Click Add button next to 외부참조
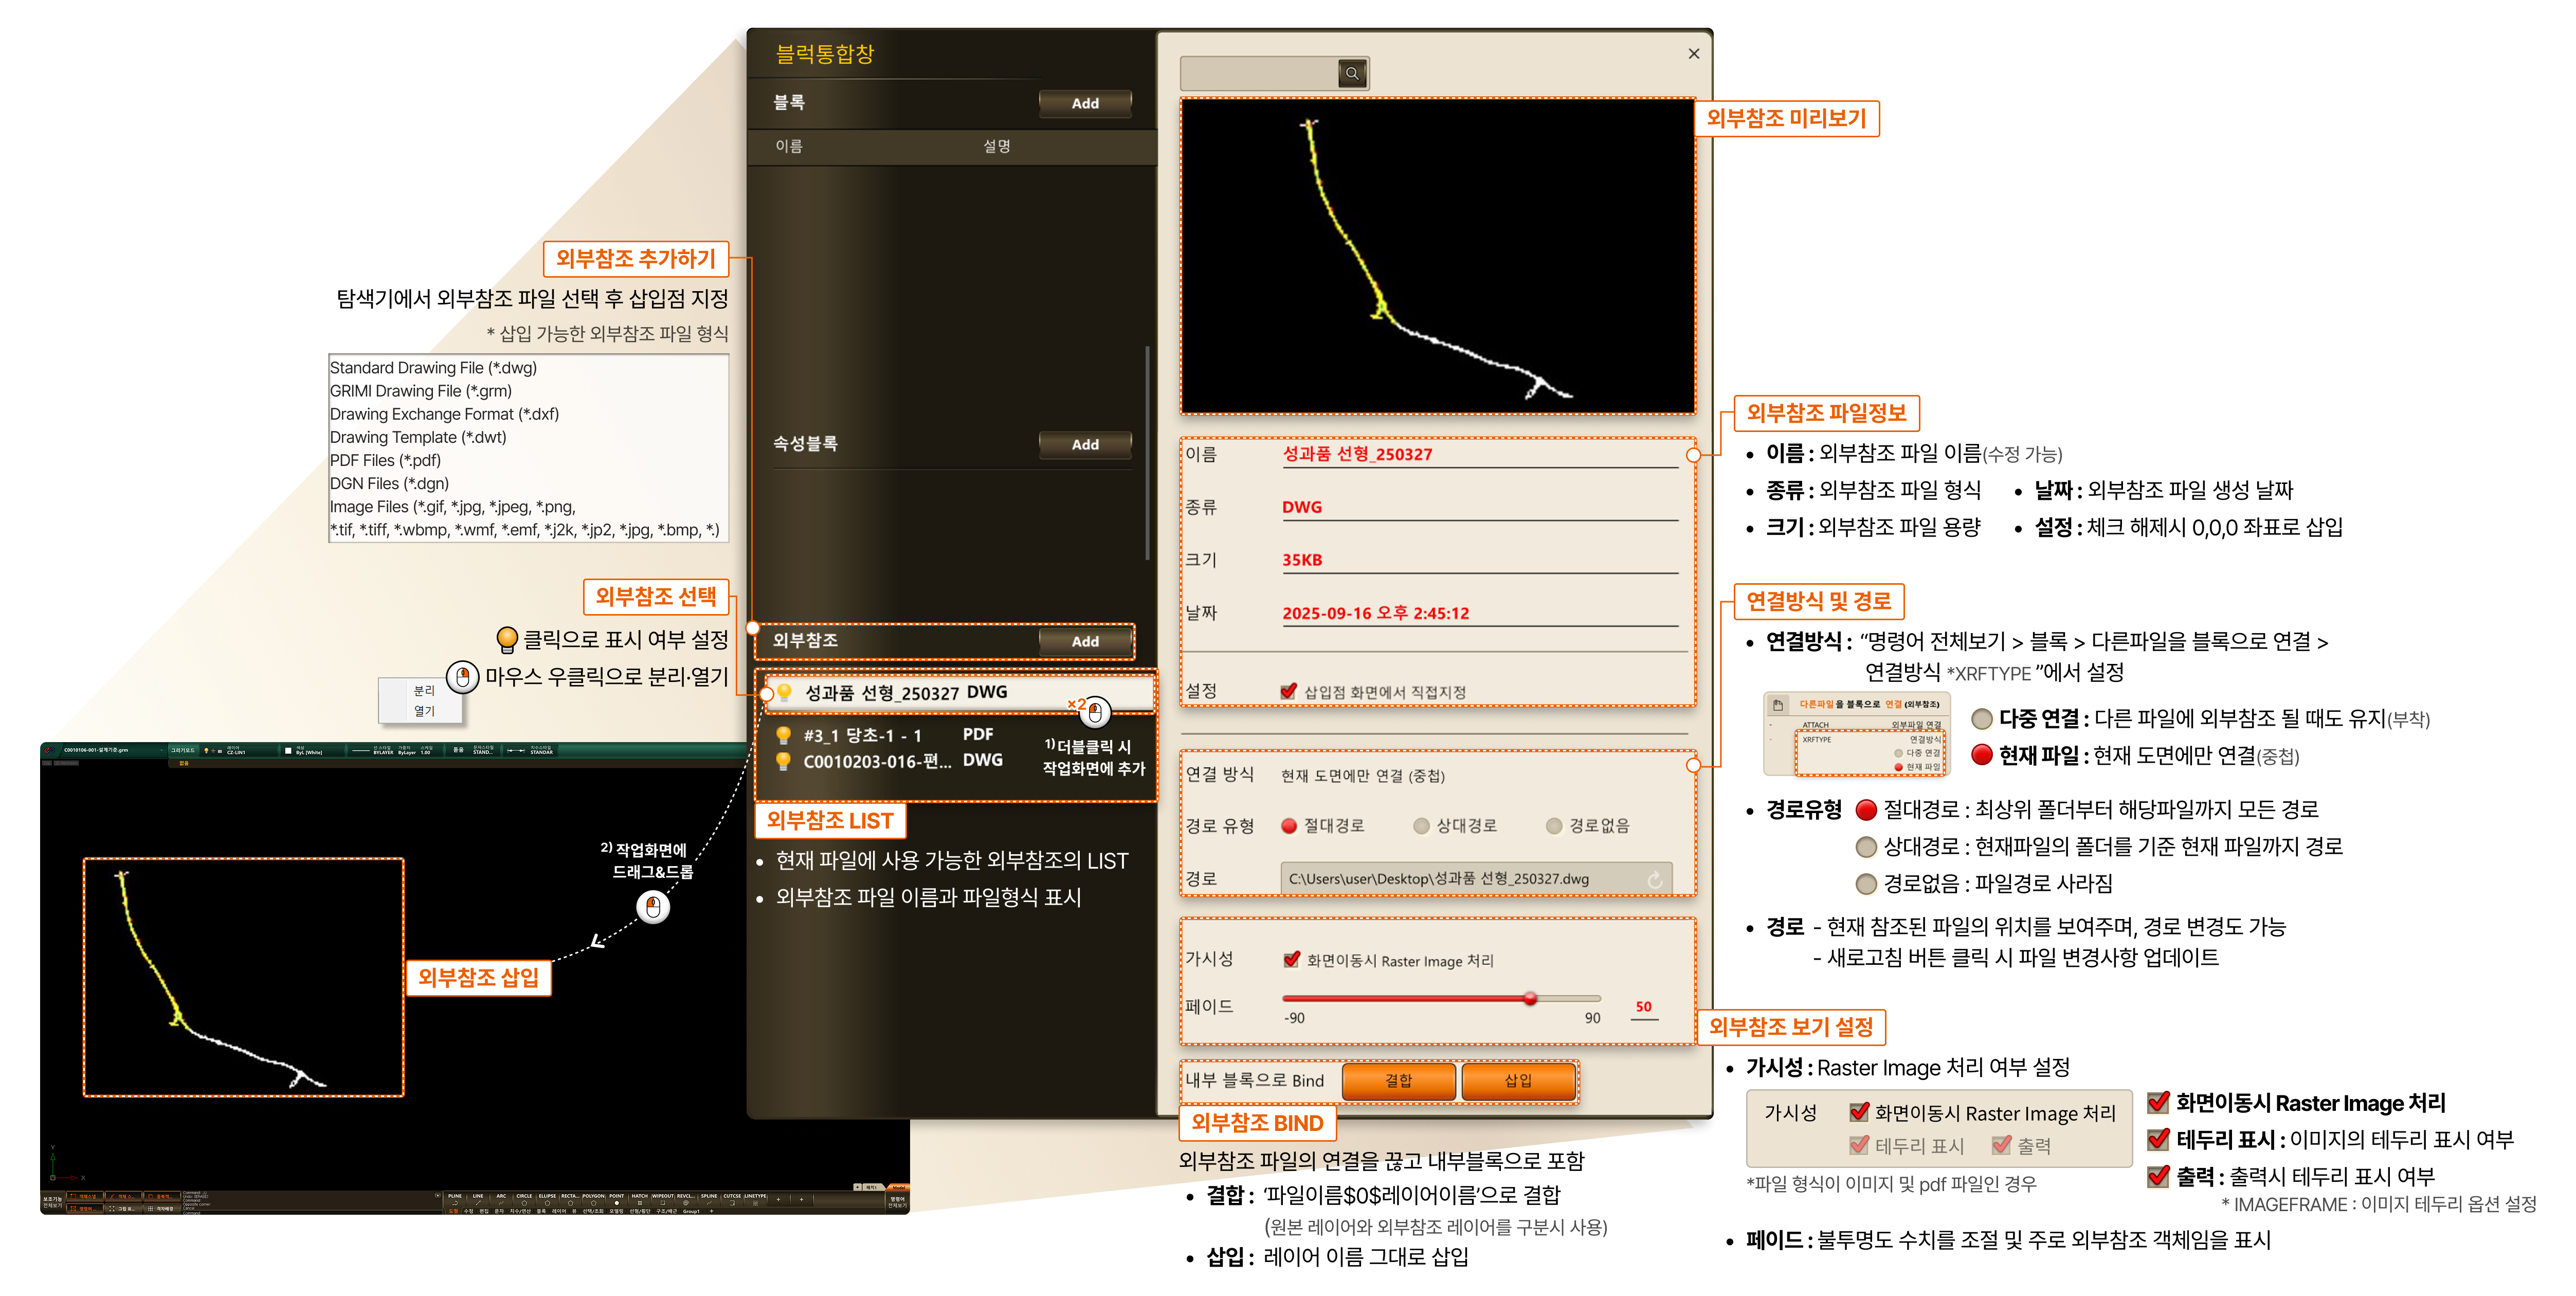2576x1296 pixels. 1085,642
